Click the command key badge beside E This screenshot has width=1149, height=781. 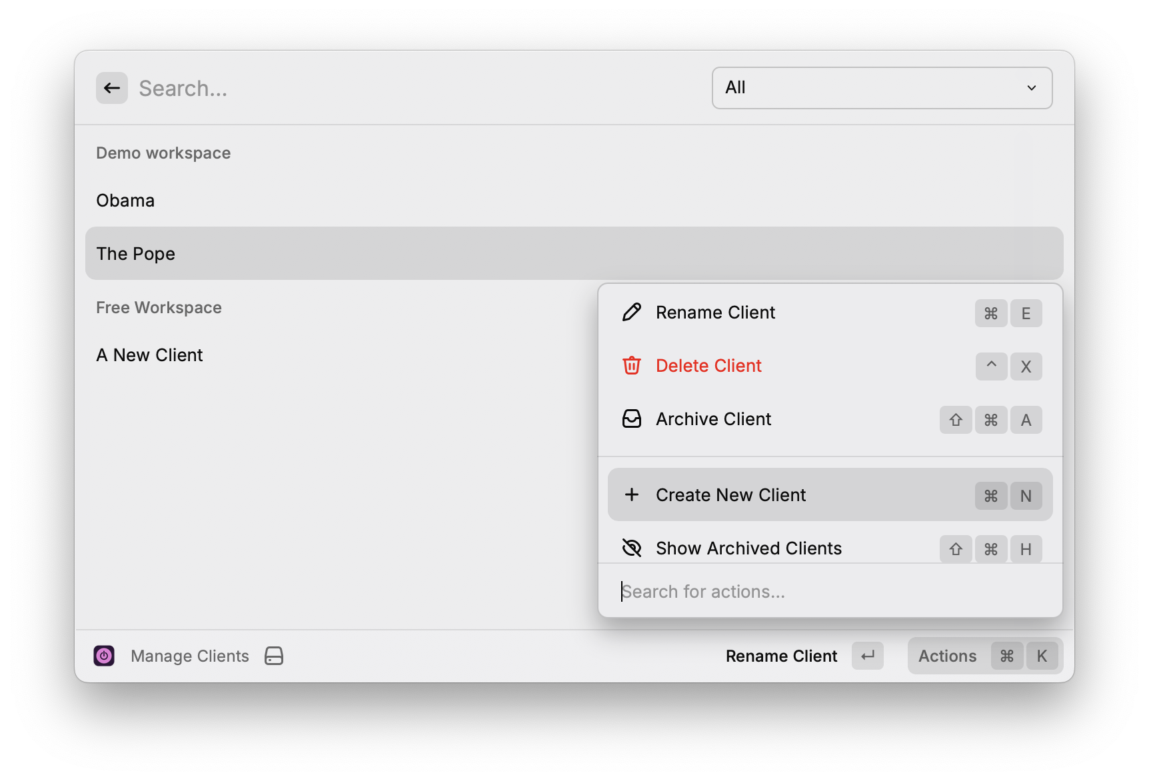pos(991,313)
